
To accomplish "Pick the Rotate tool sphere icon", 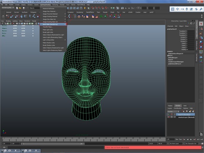I will coord(201,42).
